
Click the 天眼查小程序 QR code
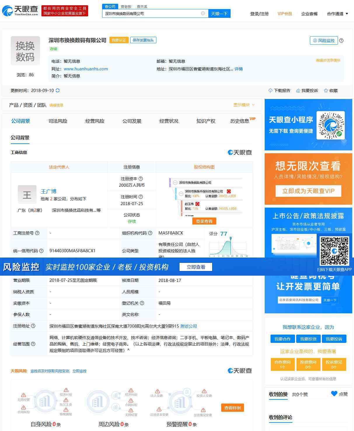(331, 126)
